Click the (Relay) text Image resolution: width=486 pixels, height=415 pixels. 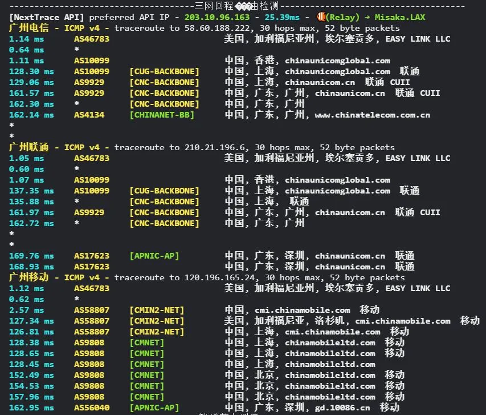click(x=342, y=17)
